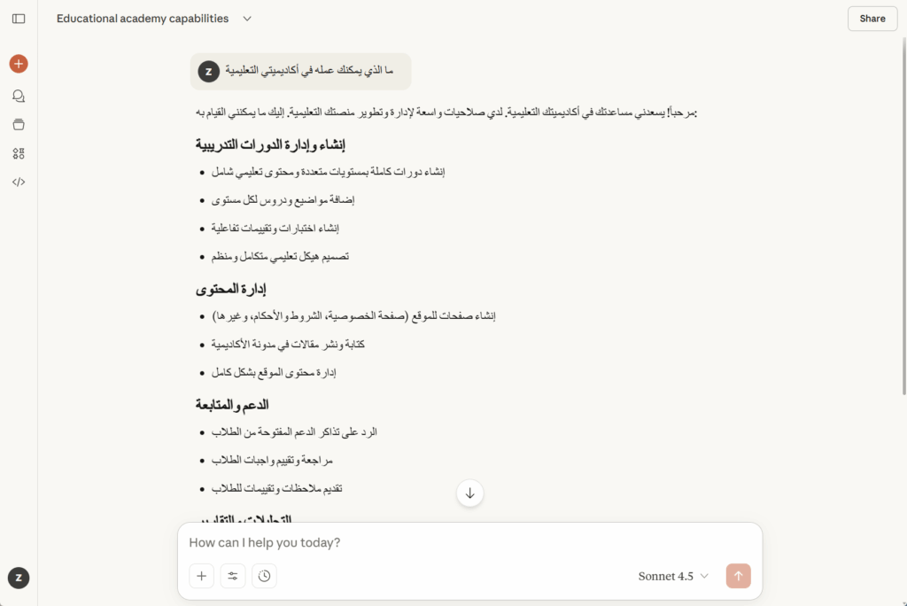Open the Sonnet 4.5 model selector
Image resolution: width=907 pixels, height=606 pixels.
click(x=673, y=576)
